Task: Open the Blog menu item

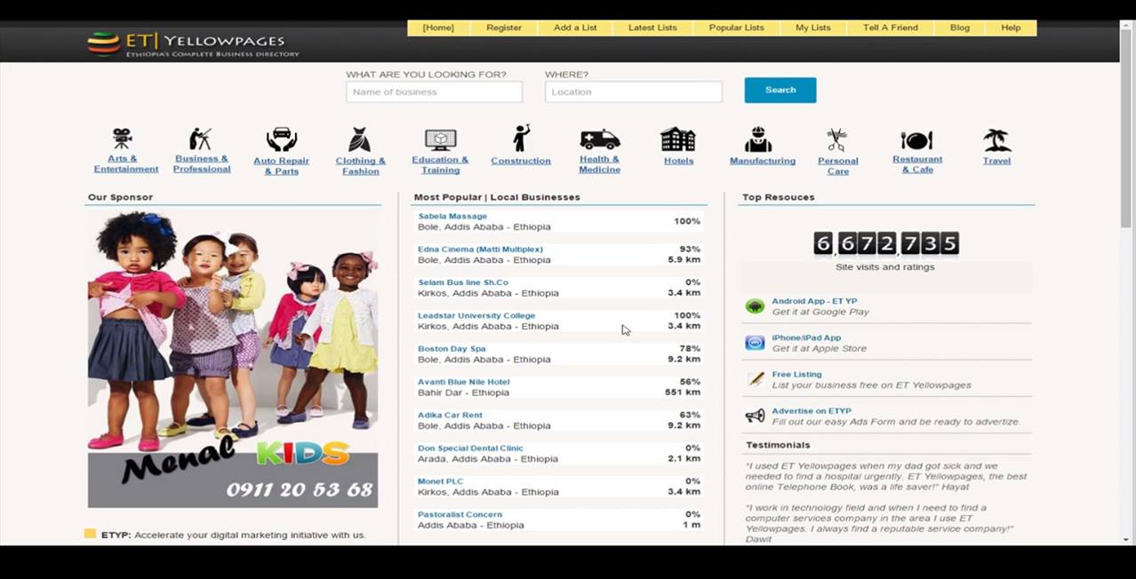Action: click(960, 28)
